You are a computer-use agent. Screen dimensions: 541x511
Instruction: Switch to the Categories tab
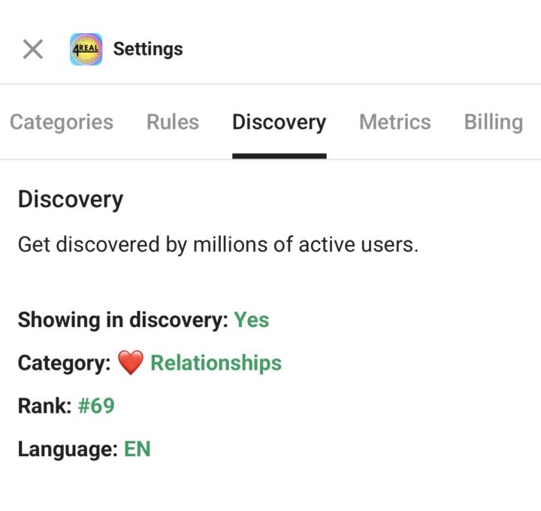click(62, 122)
